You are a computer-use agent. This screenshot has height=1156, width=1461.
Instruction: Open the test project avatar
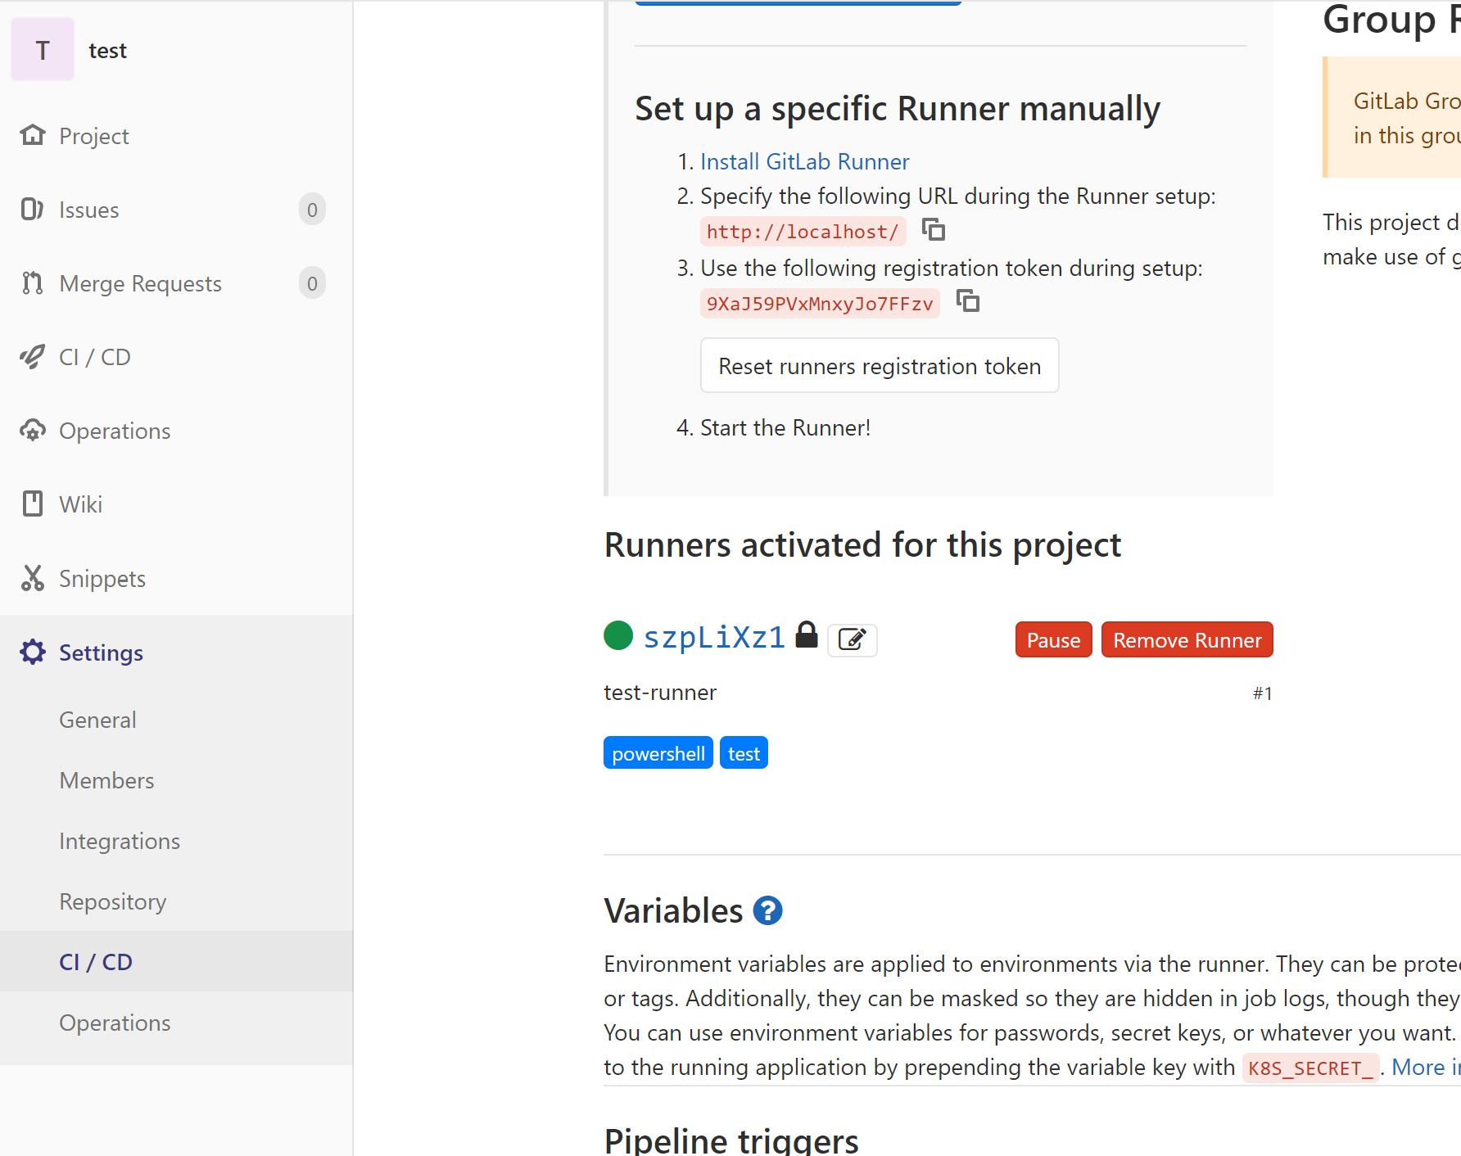click(43, 50)
